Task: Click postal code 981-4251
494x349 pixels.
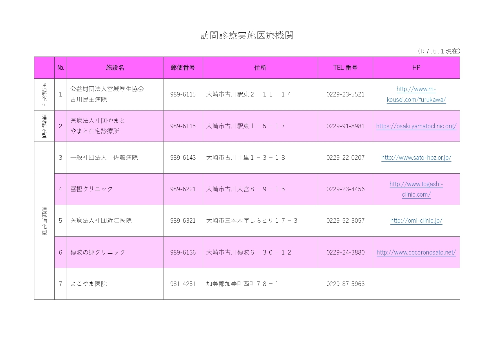Action: pyautogui.click(x=183, y=284)
